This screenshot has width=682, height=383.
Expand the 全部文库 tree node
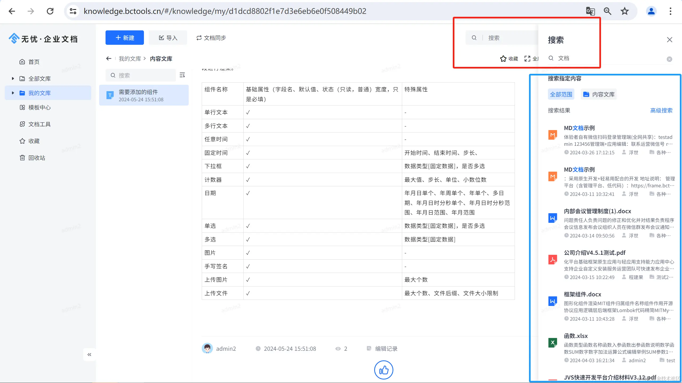tap(13, 79)
